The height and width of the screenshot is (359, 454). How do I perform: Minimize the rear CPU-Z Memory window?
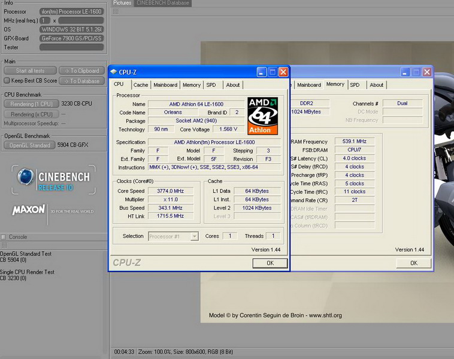tap(405, 72)
